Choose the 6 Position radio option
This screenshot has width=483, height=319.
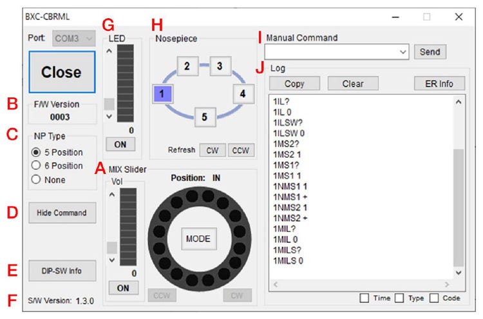click(37, 166)
